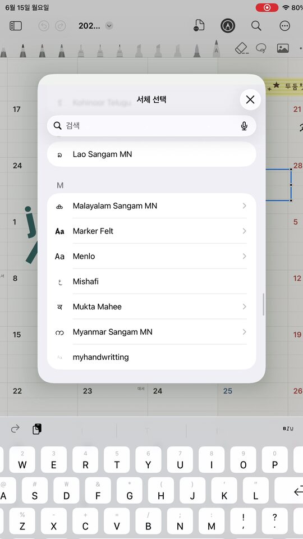This screenshot has height=539, width=303.
Task: Tap the clipboard paste icon
Action: coord(37,429)
